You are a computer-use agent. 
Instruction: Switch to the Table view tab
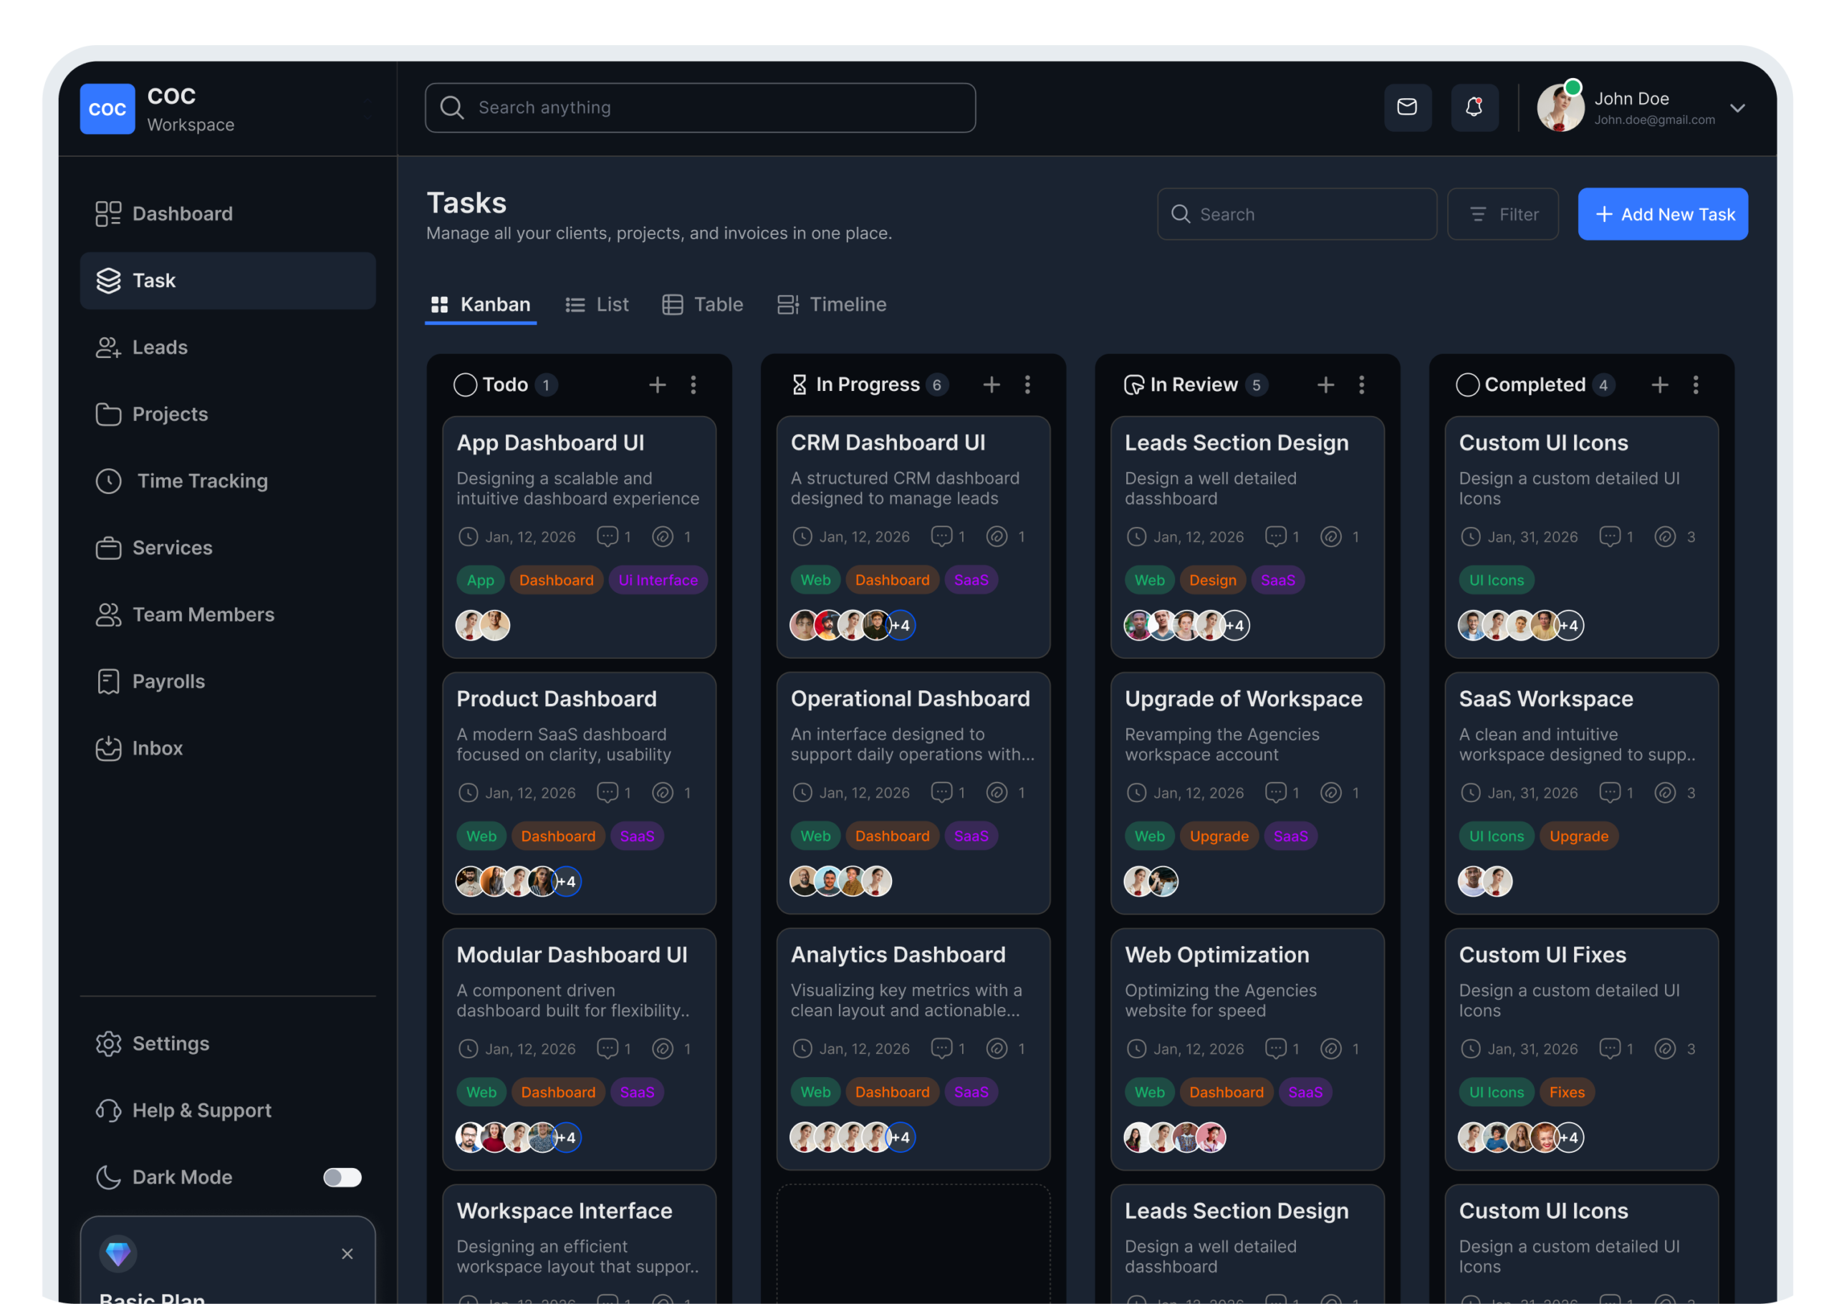coord(703,304)
